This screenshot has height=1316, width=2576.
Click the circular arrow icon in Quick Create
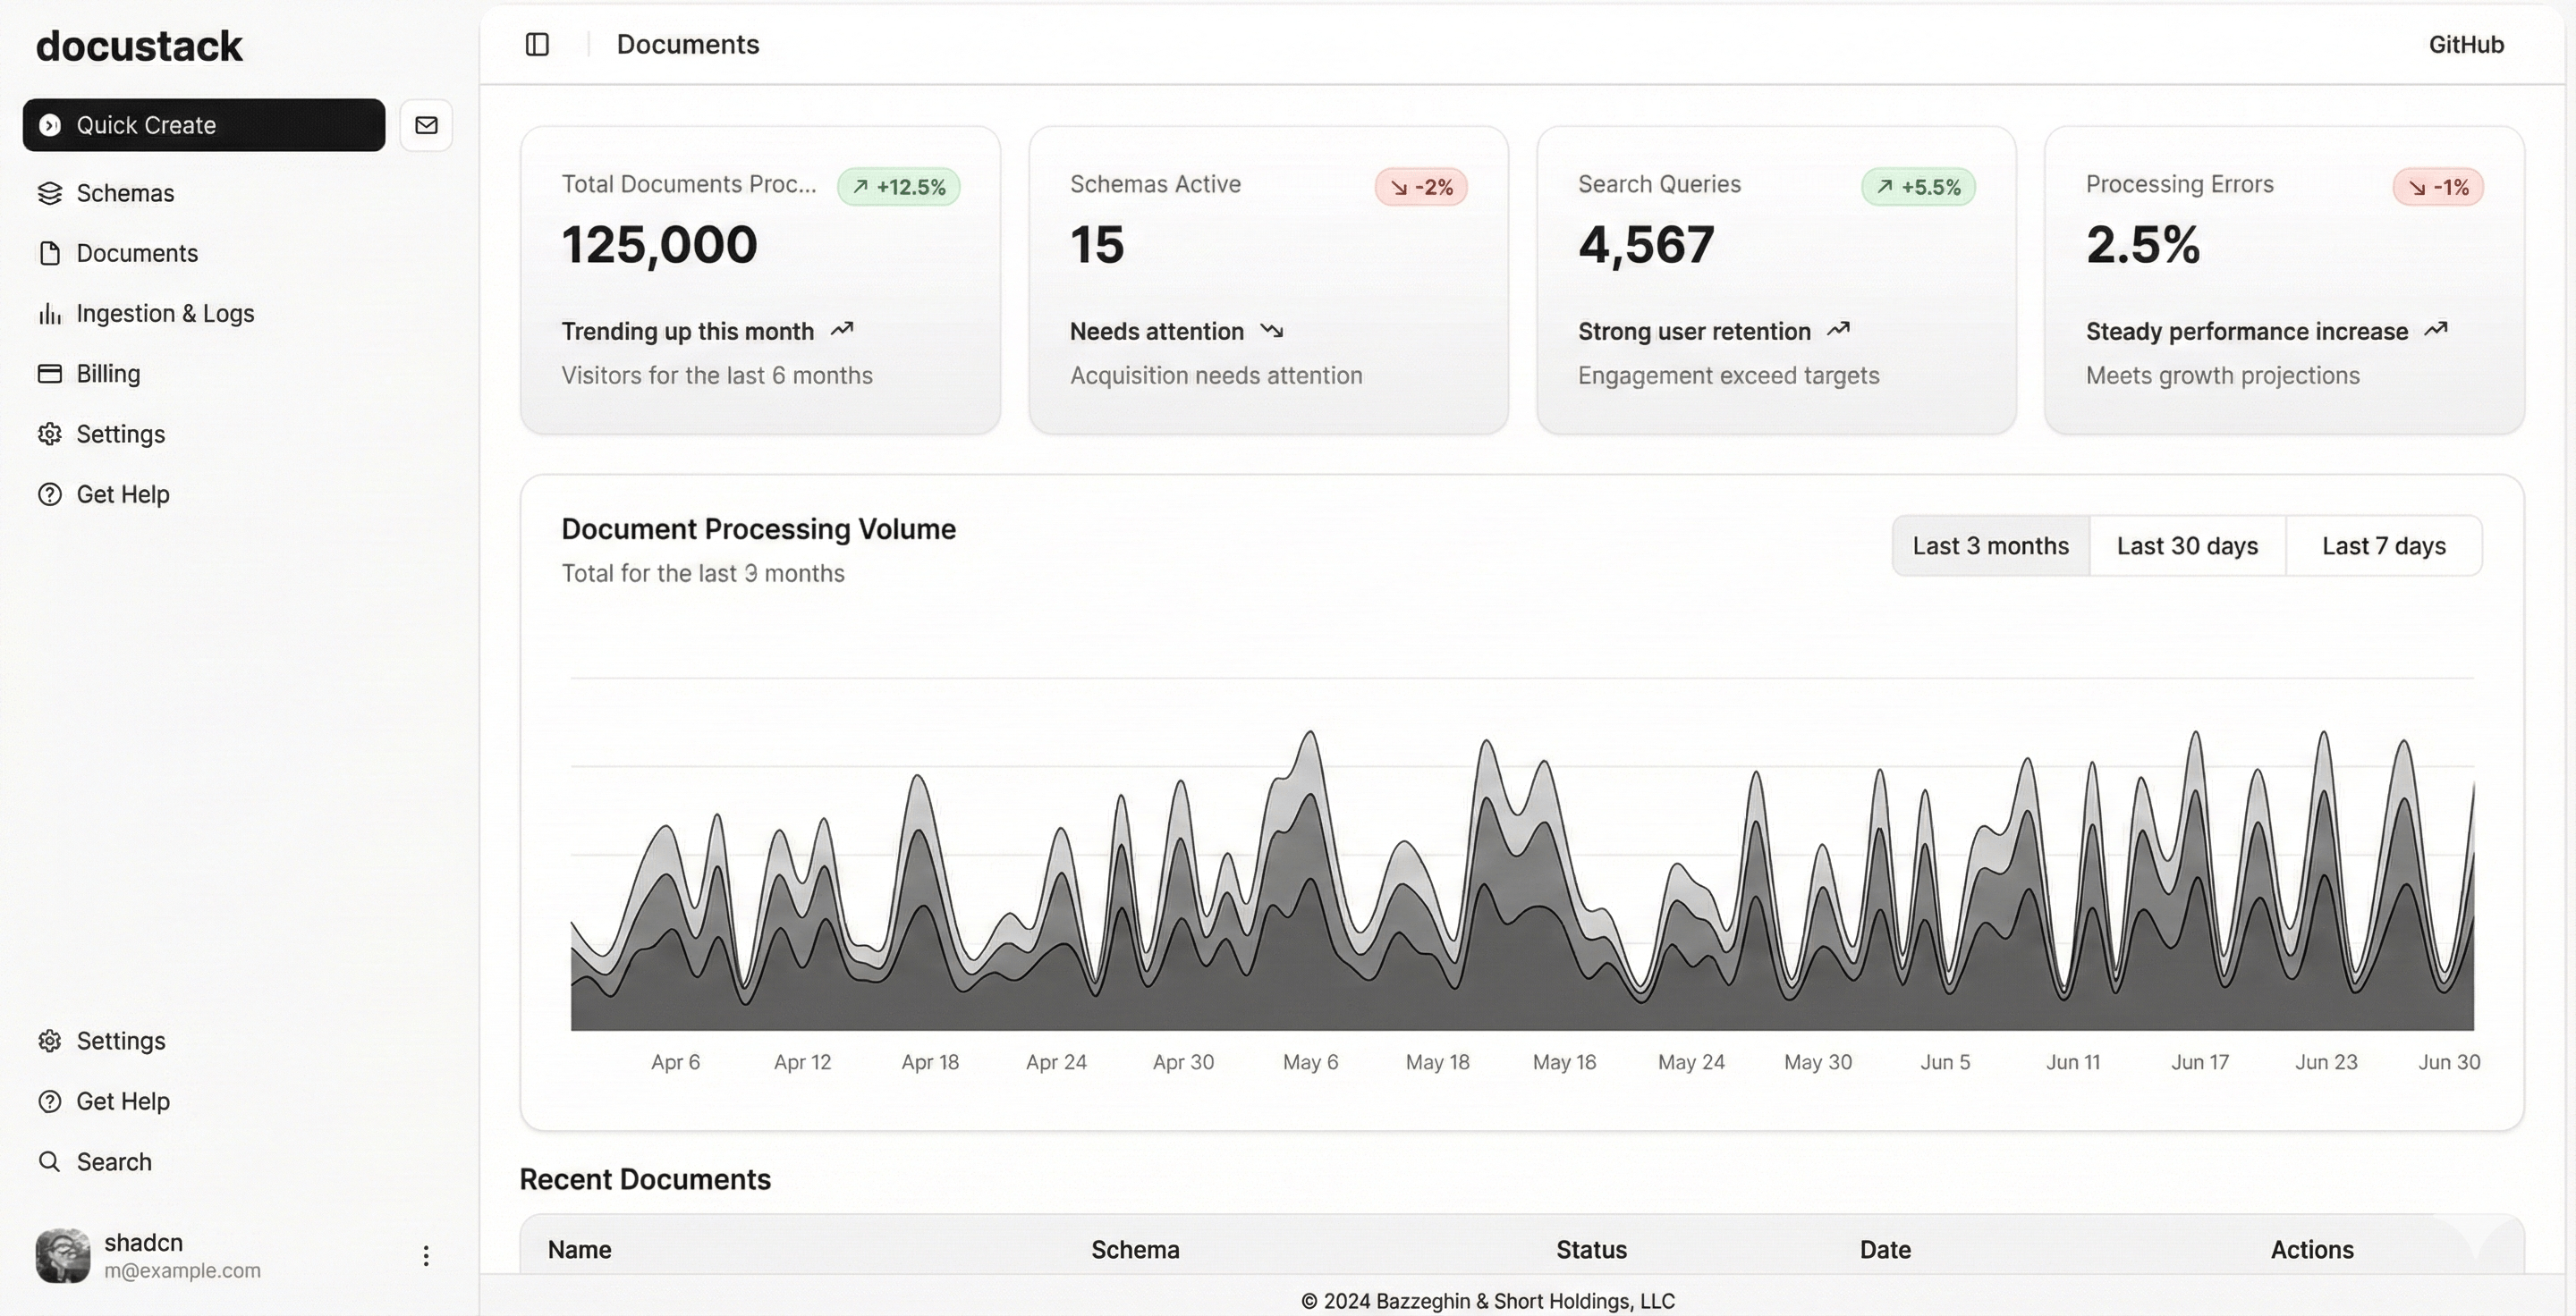[x=48, y=125]
